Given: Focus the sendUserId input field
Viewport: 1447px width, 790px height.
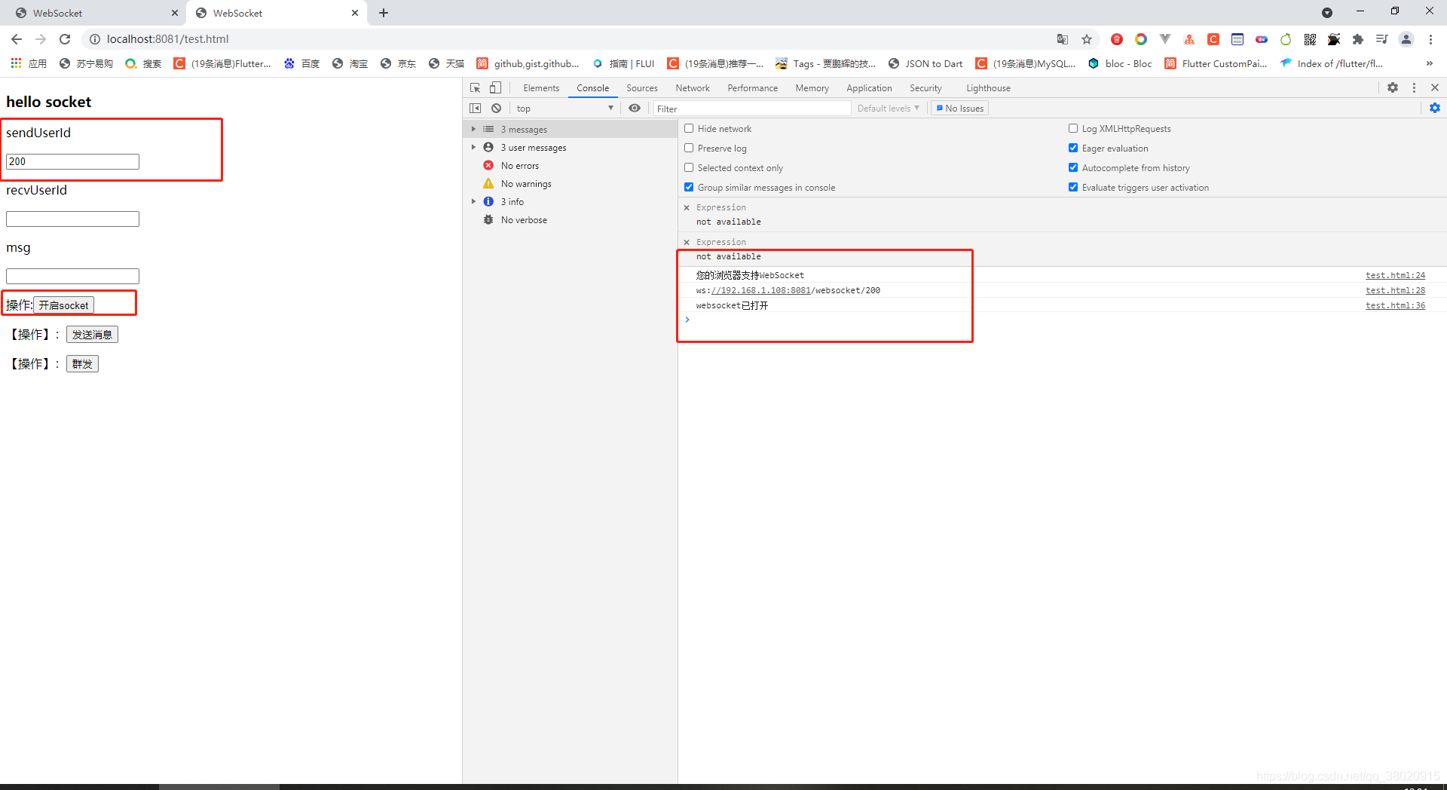Looking at the screenshot, I should click(x=72, y=161).
